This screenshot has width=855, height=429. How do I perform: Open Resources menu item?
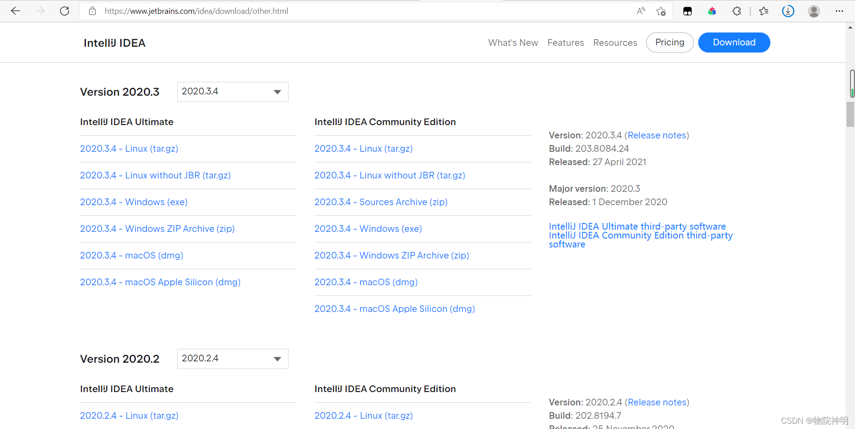click(x=615, y=43)
